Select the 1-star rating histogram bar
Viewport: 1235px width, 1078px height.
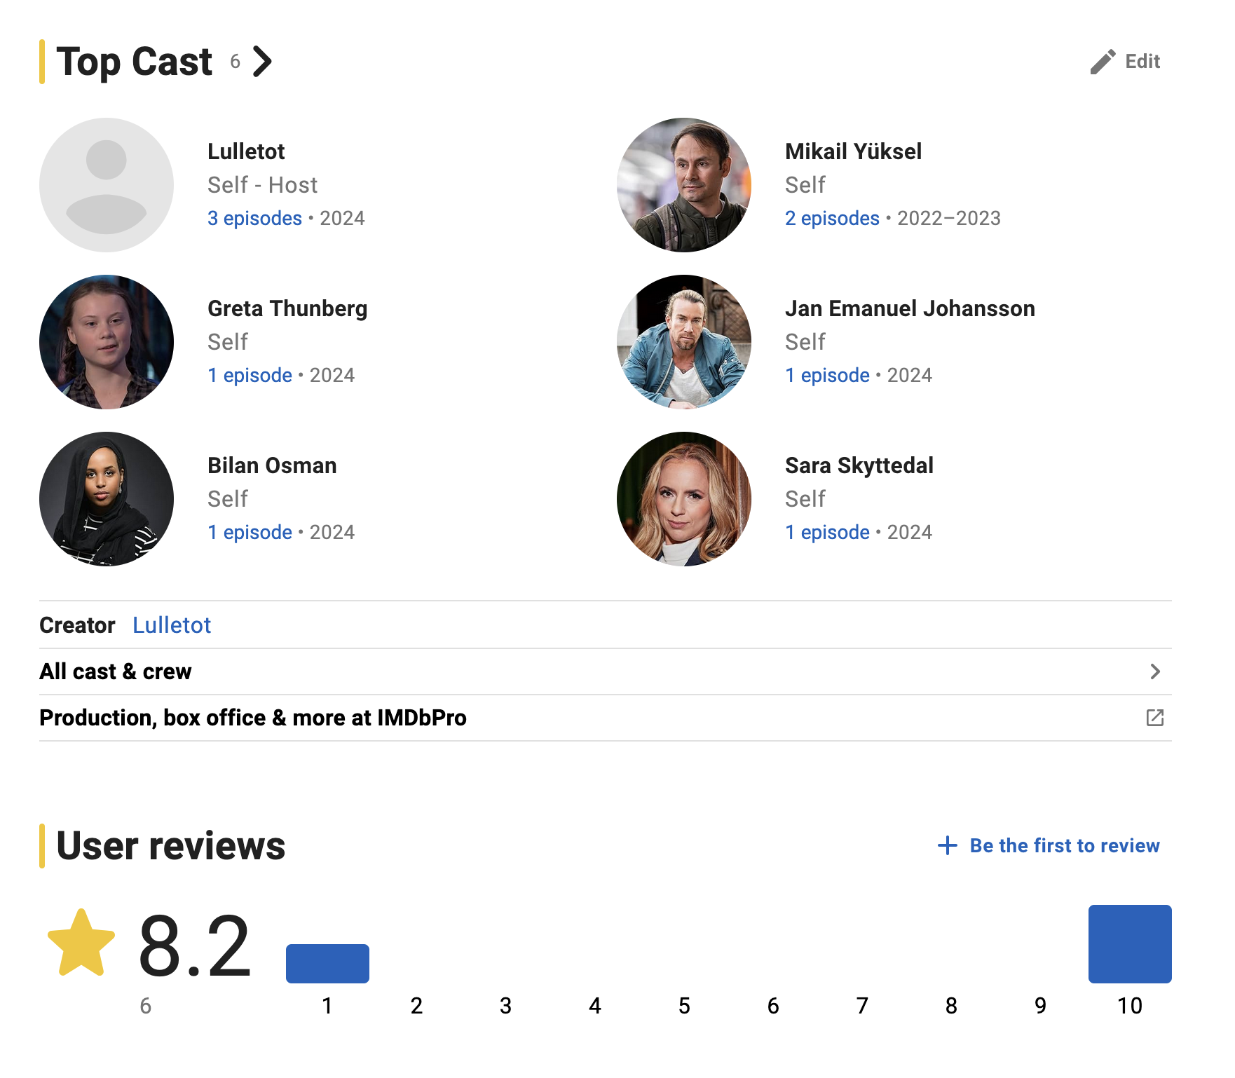(x=327, y=964)
